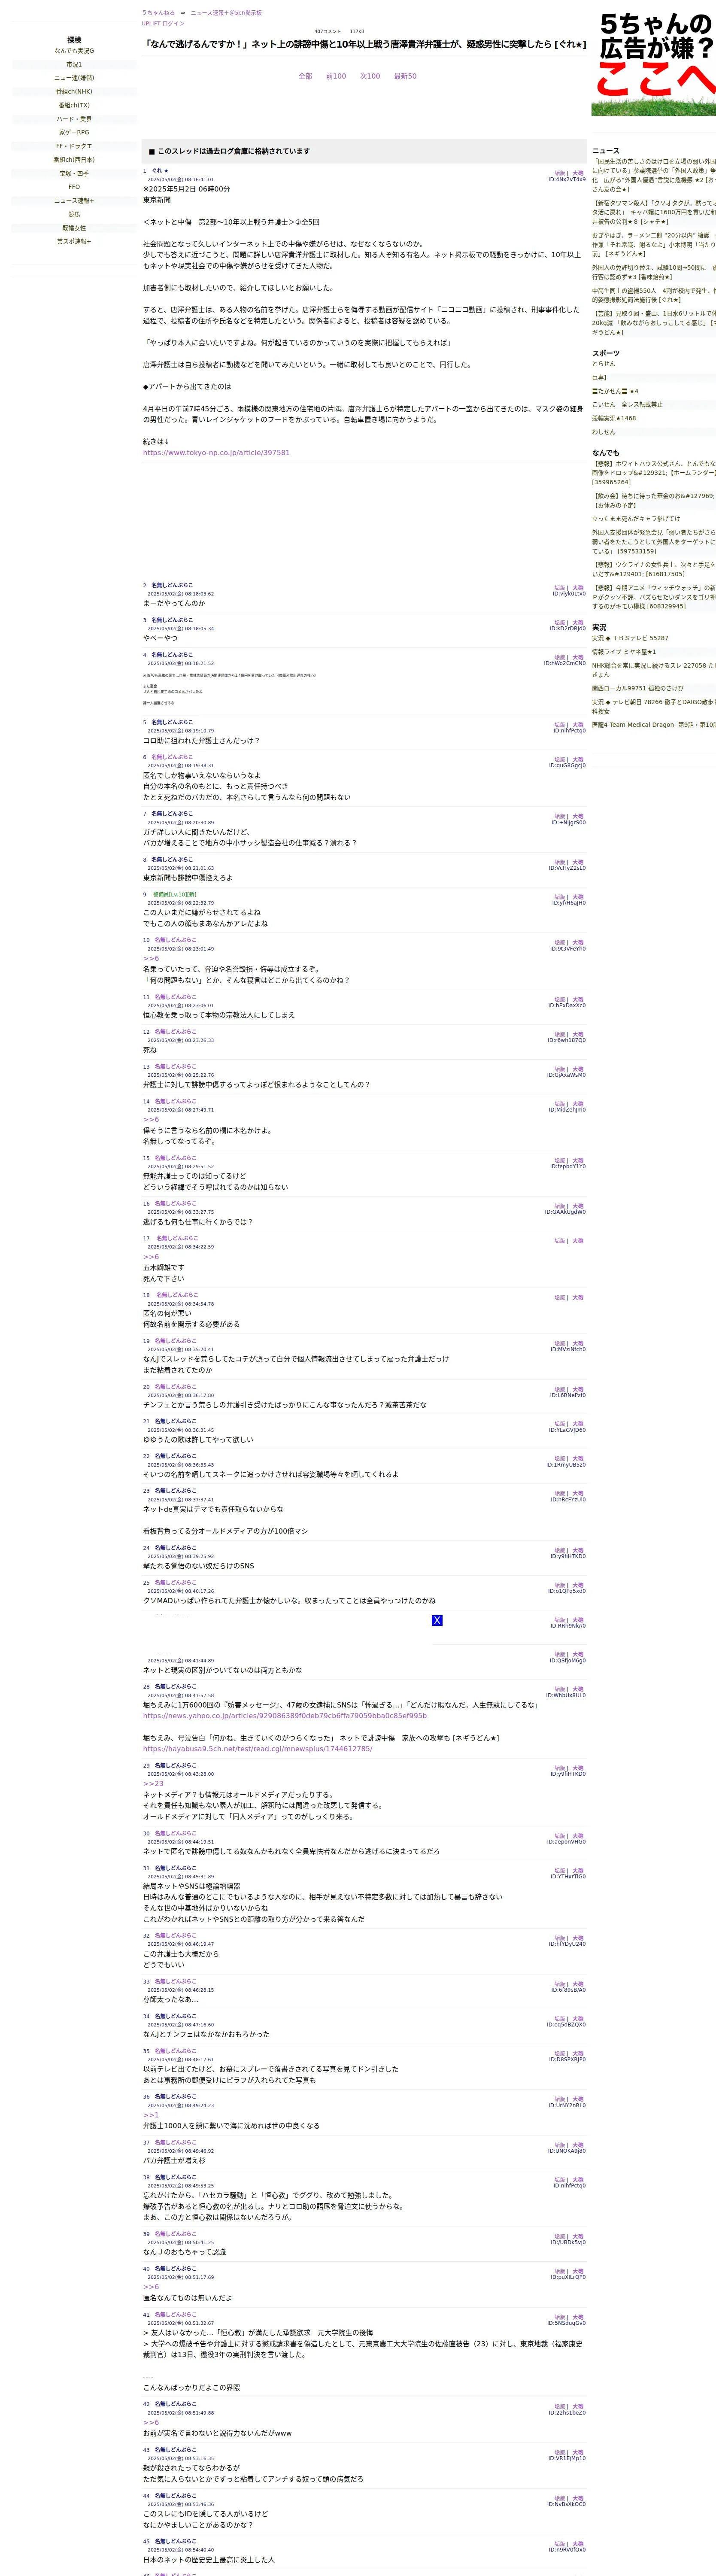The width and height of the screenshot is (716, 2576).
Task: Open とらせん thread under スポーツ
Action: pyautogui.click(x=604, y=364)
